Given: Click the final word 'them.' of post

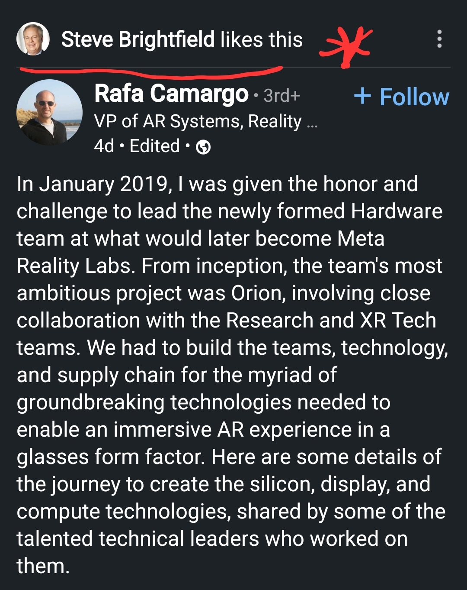Looking at the screenshot, I should pos(43,566).
